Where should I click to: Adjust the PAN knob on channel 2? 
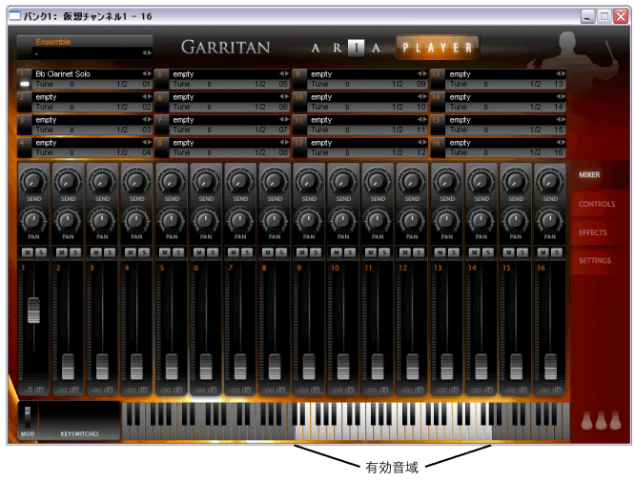click(68, 220)
